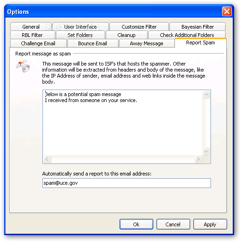Click the message box scroll right arrow
241x242 pixels.
coord(198,159)
